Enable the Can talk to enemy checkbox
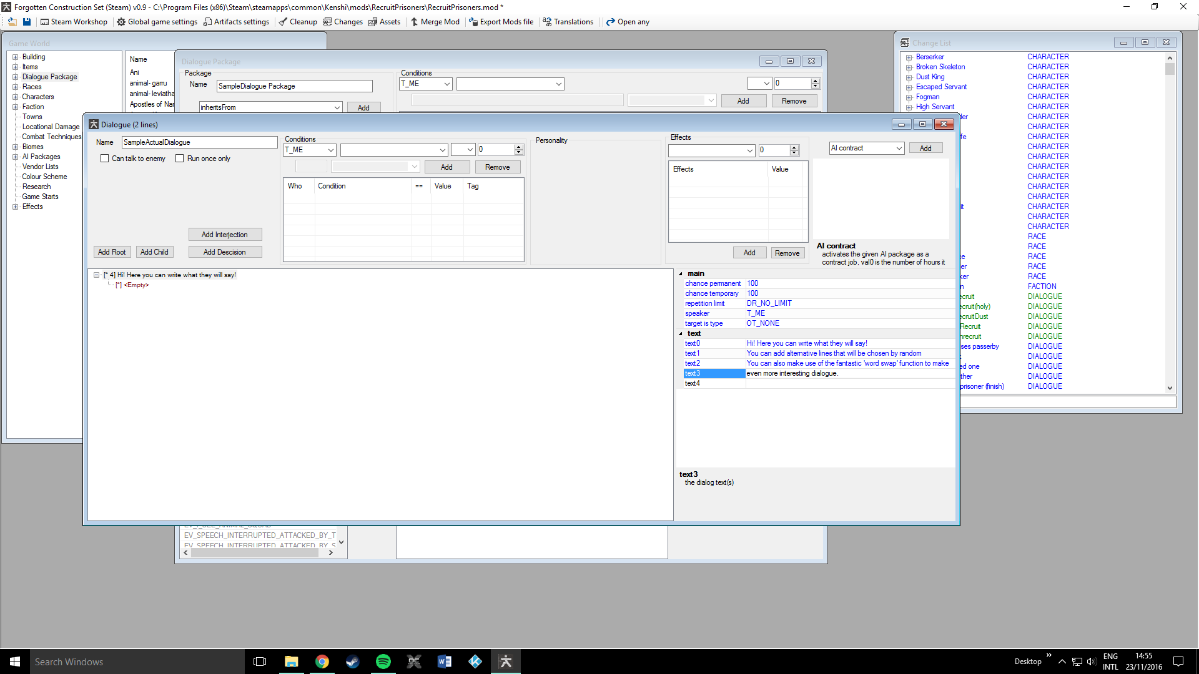 point(105,159)
